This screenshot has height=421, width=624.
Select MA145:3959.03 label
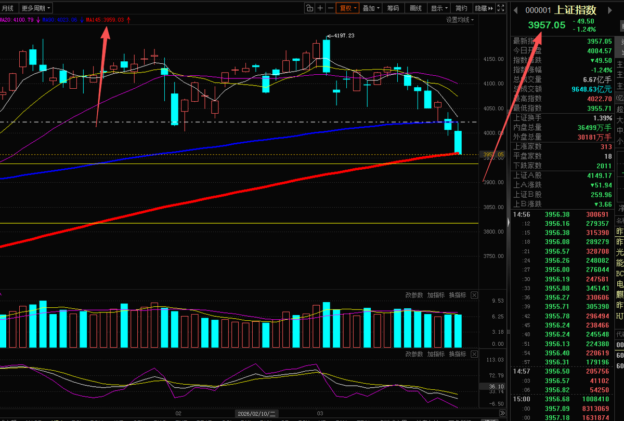tap(105, 20)
